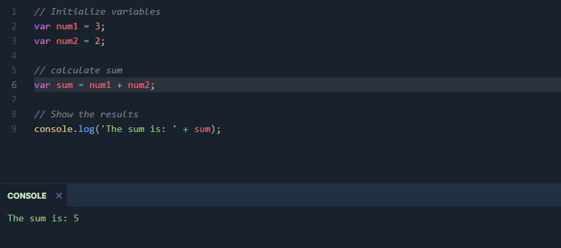The height and width of the screenshot is (248, 561).
Task: Click line number 2 in gutter
Action: point(14,27)
